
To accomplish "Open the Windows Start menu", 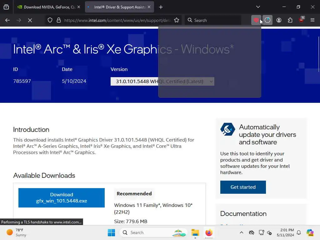I will tap(111, 232).
